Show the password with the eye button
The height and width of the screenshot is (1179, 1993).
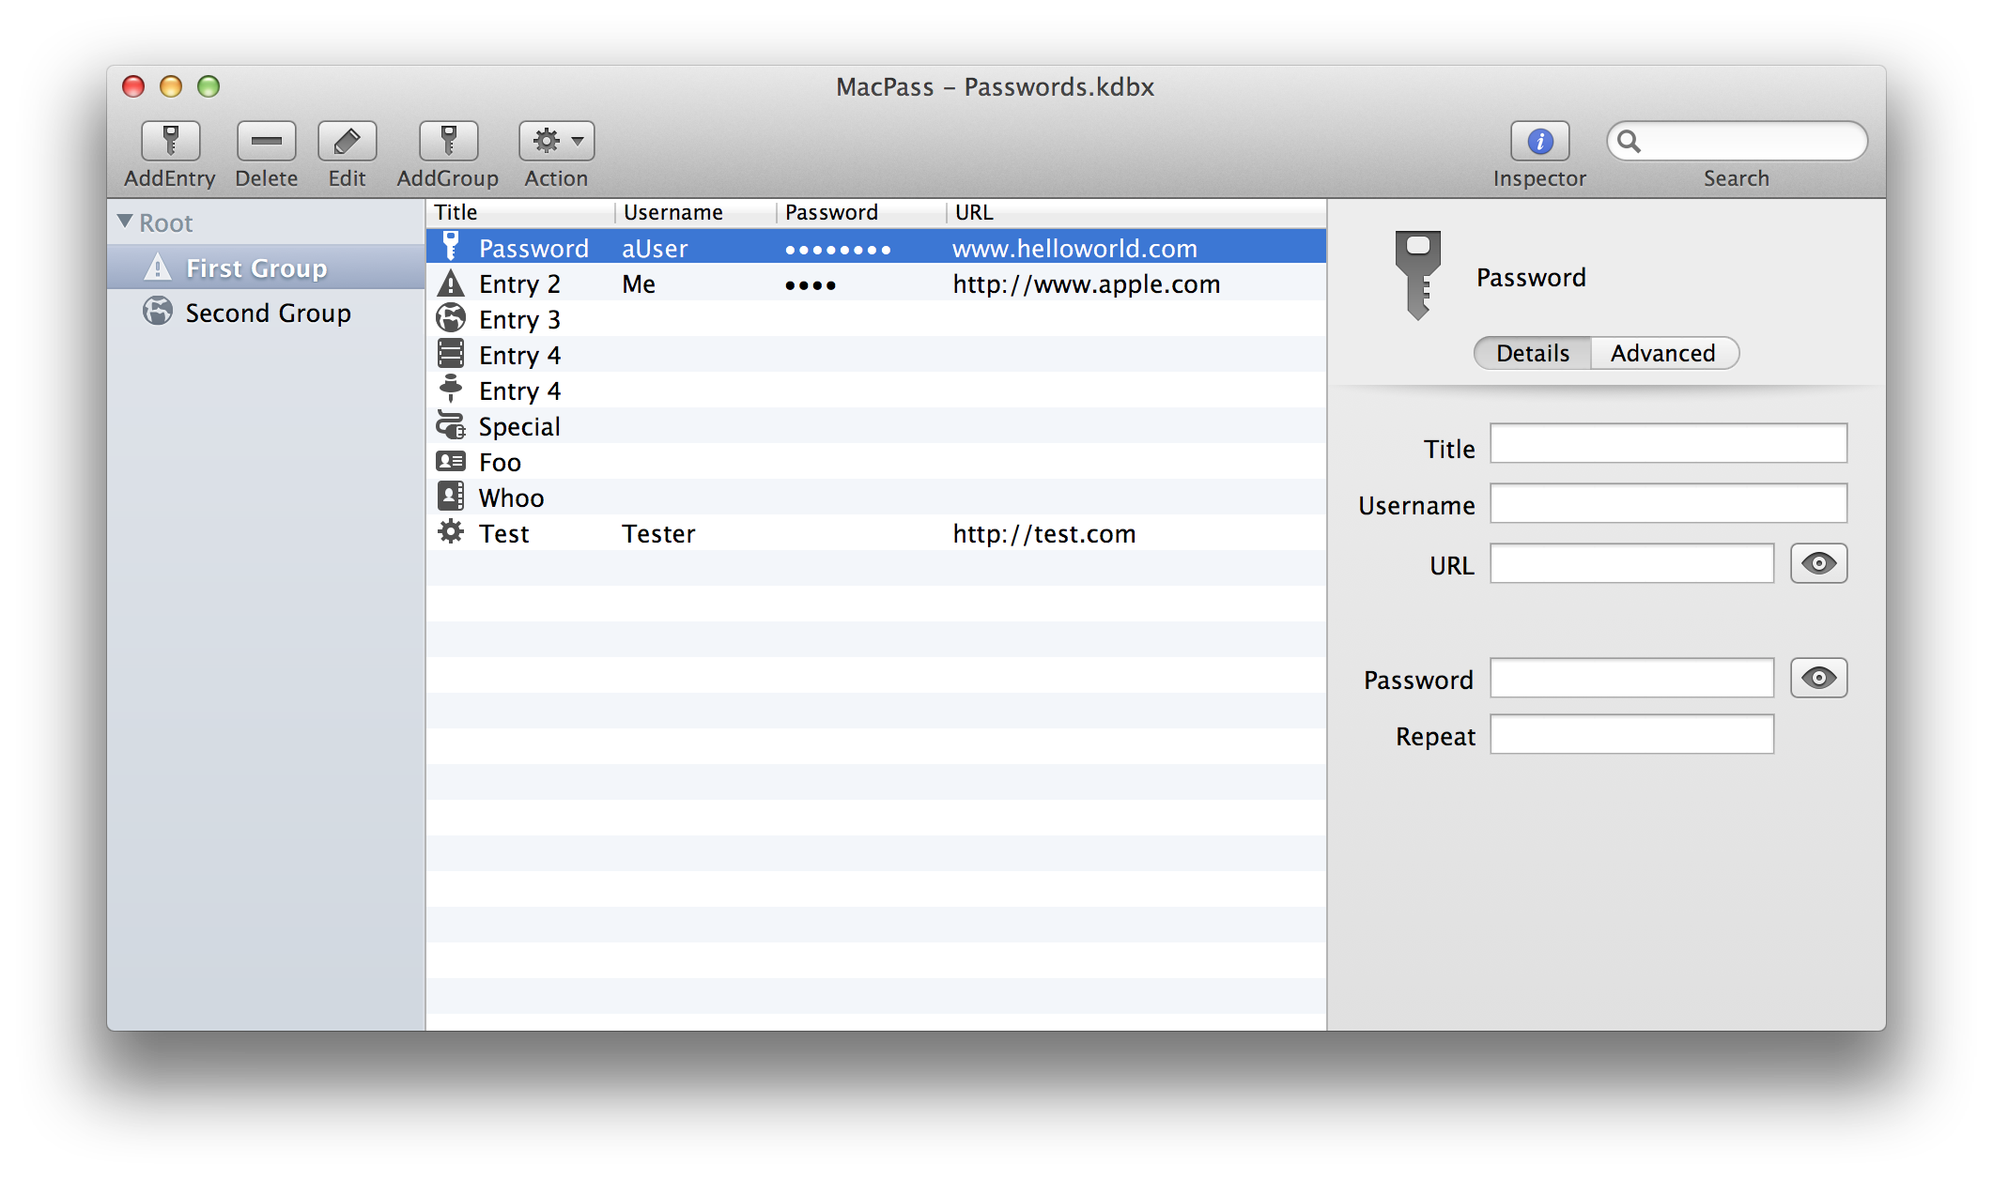pos(1817,678)
